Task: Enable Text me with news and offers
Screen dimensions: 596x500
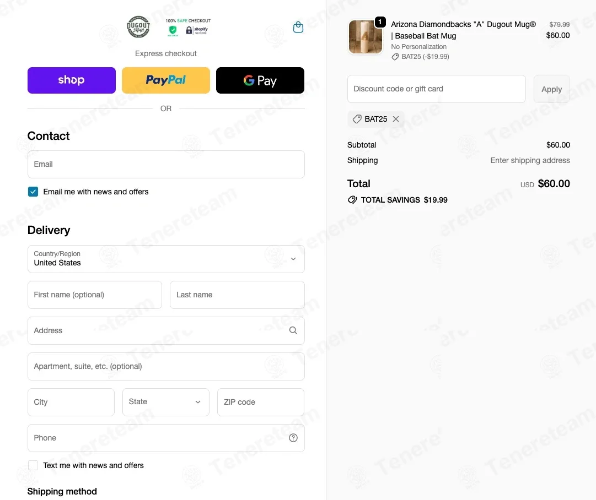Action: [33, 465]
